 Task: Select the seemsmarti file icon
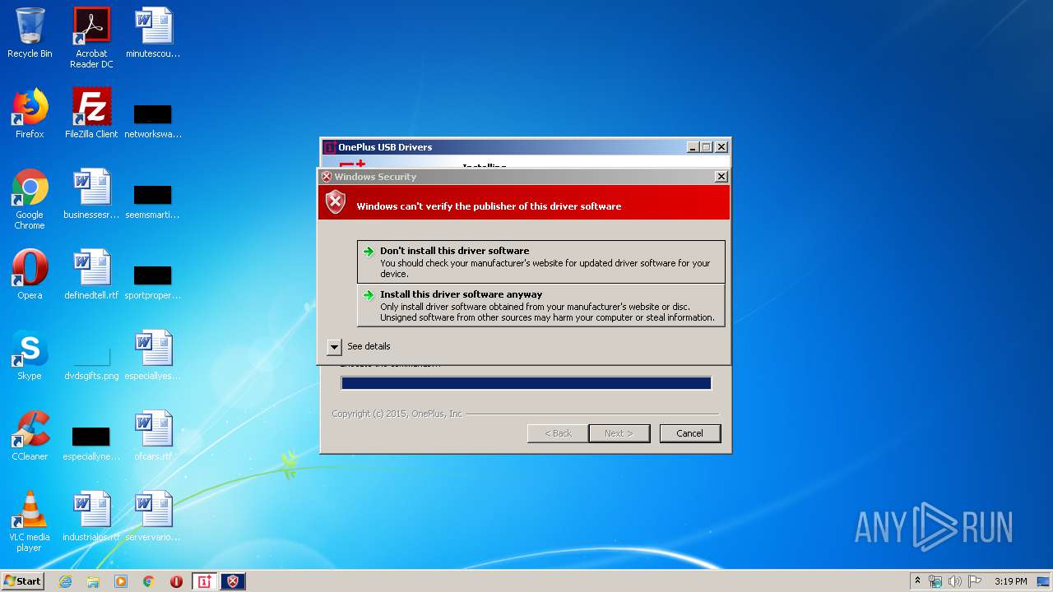point(153,201)
